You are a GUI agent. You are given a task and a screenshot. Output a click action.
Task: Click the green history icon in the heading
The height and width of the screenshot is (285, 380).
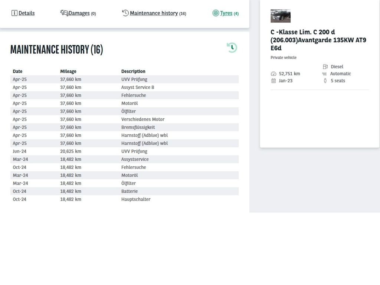(232, 47)
